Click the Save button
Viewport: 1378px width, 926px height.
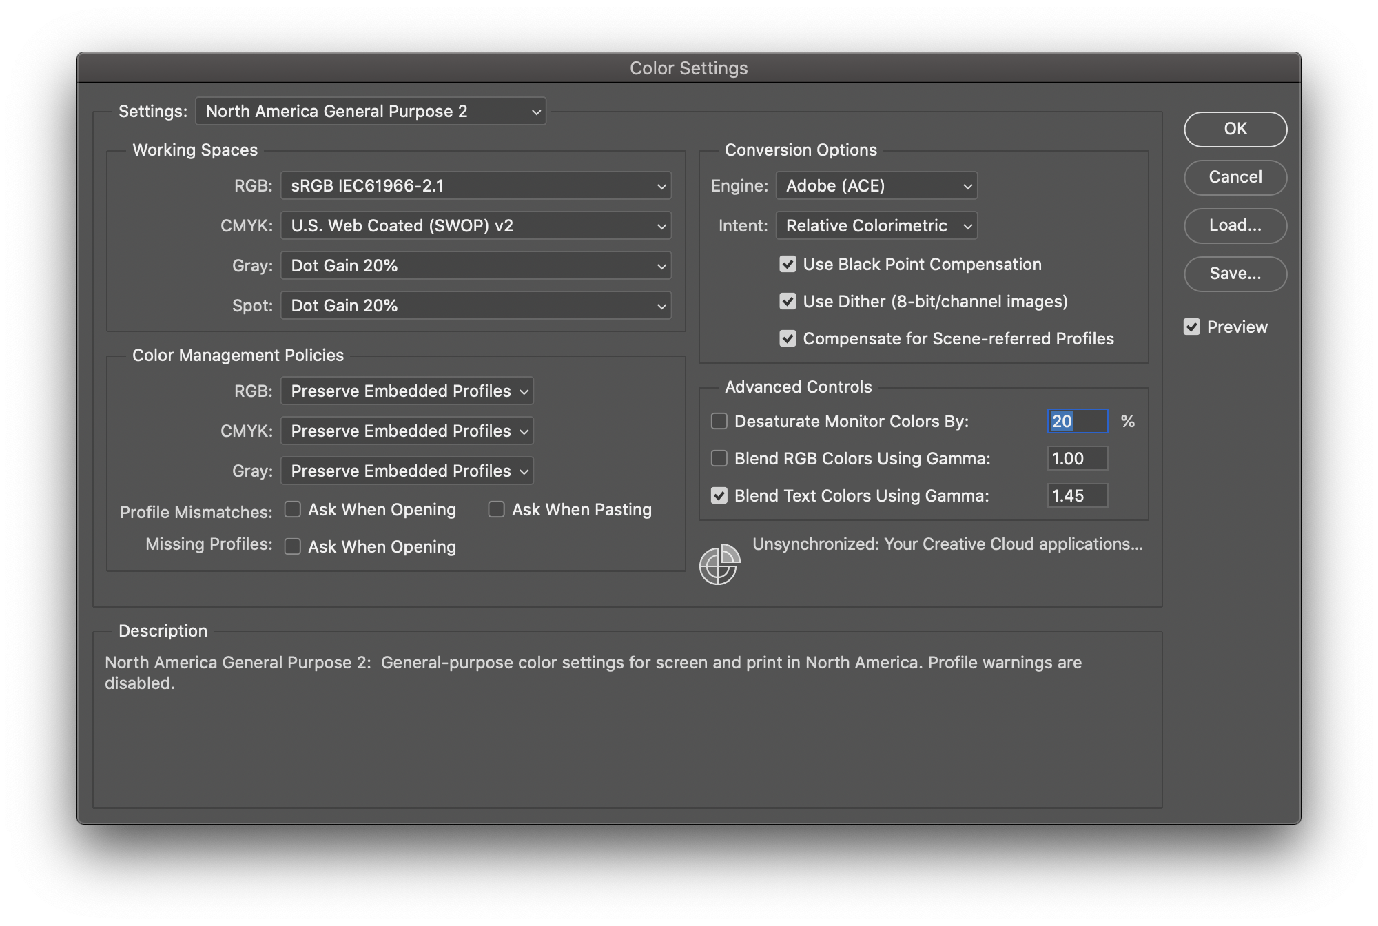pyautogui.click(x=1235, y=274)
